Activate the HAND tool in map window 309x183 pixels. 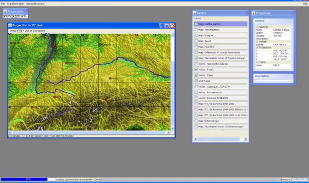13,31
